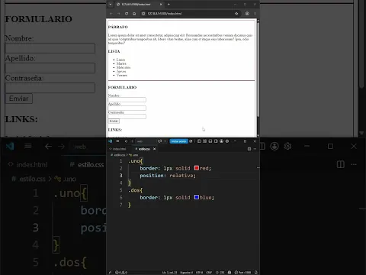366x275 pixels.
Task: Click the .uno selector on line 1
Action: [x=134, y=161]
